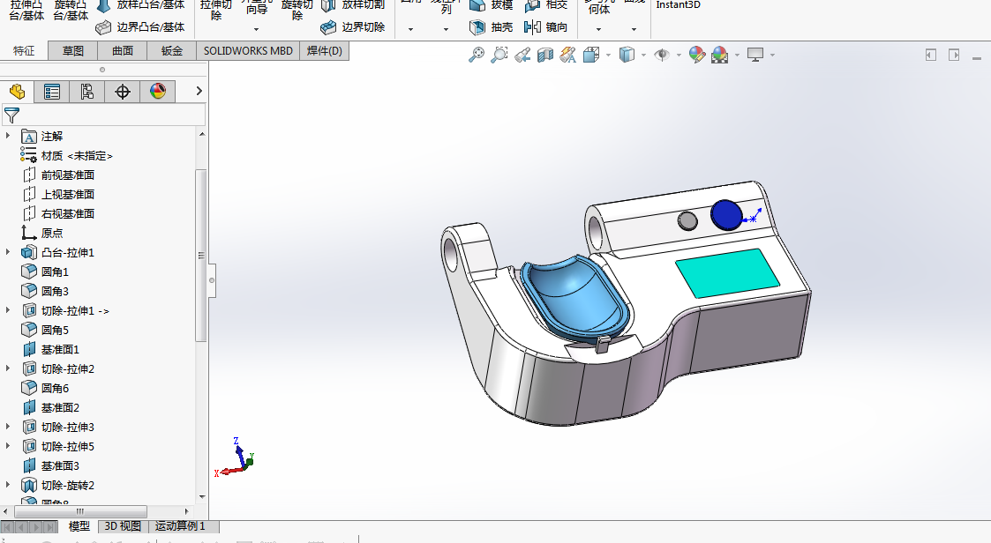
Task: Expand the manager tabs with the right chevron
Action: click(199, 91)
